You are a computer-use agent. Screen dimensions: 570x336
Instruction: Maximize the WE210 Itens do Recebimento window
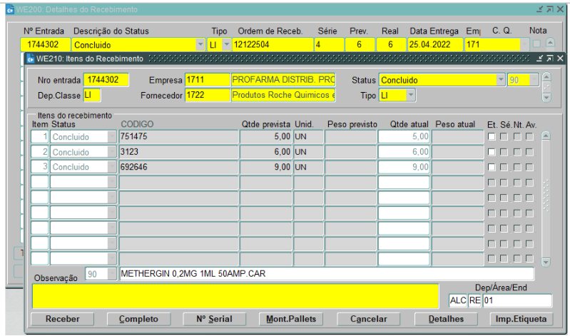tap(550, 58)
